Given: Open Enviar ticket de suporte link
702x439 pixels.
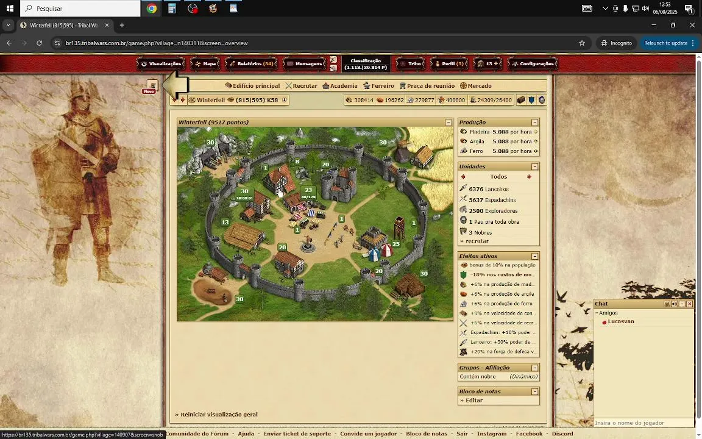Looking at the screenshot, I should [297, 434].
